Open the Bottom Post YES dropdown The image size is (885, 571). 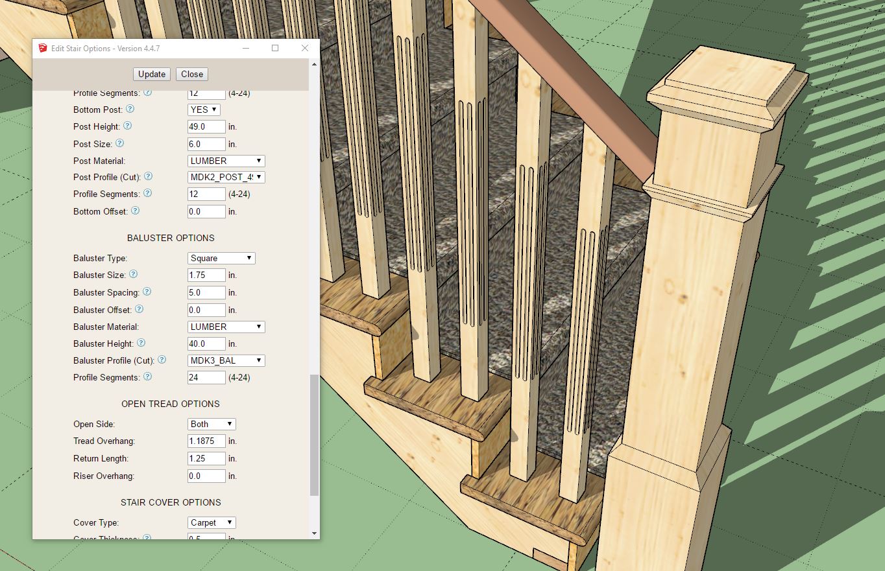[204, 110]
